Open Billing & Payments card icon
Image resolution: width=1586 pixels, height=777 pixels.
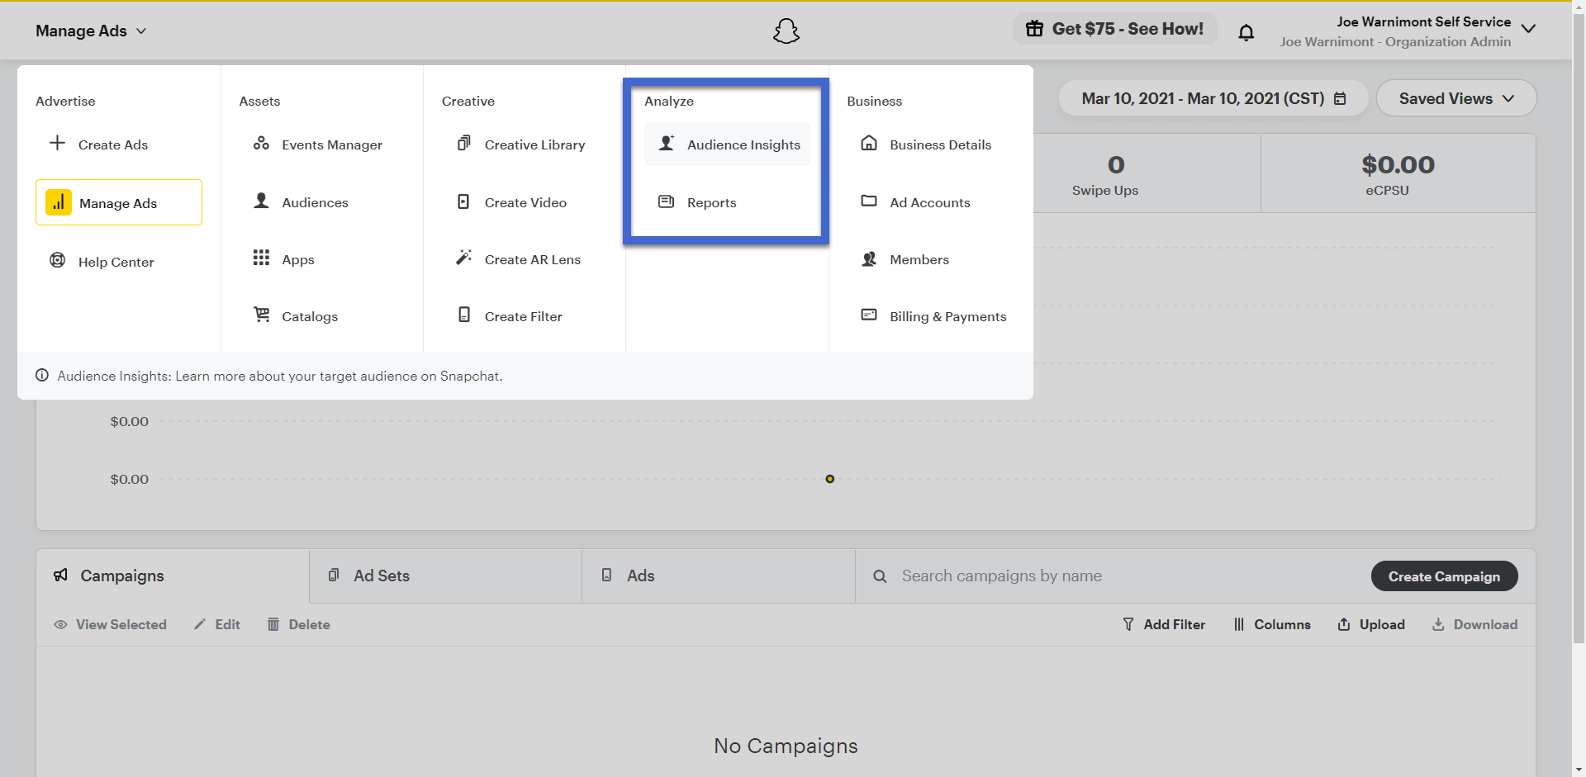pos(869,315)
